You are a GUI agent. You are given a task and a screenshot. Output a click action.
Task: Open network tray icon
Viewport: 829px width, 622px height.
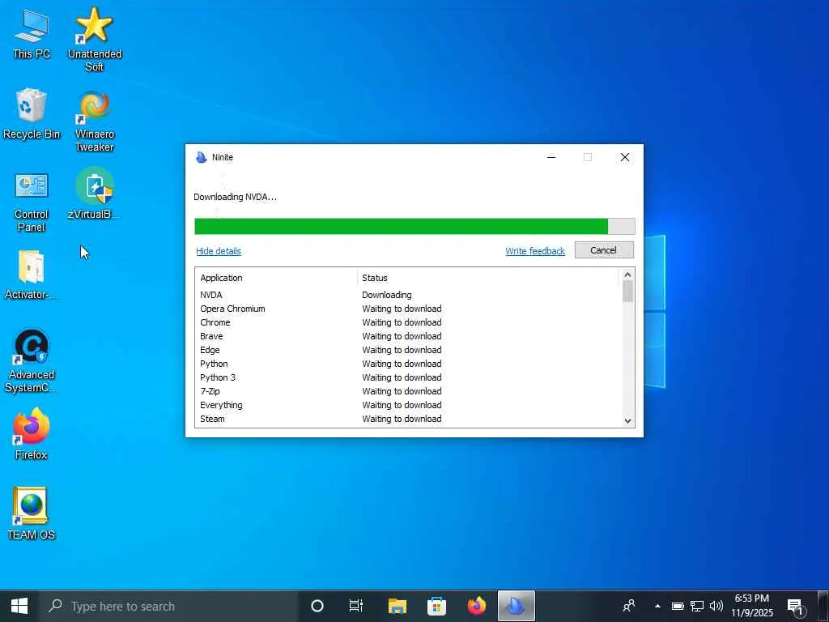697,606
